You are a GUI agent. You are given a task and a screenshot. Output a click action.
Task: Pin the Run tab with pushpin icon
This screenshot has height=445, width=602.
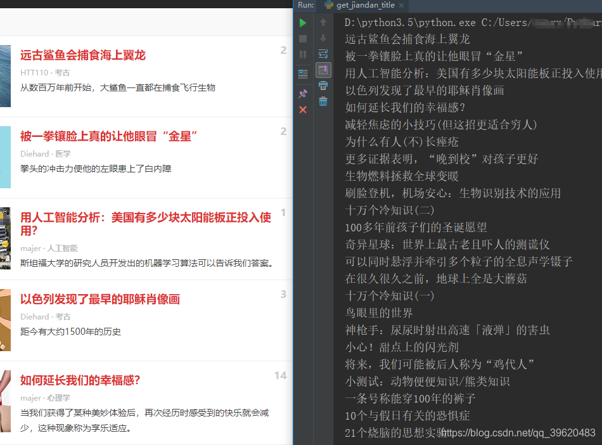(x=303, y=93)
